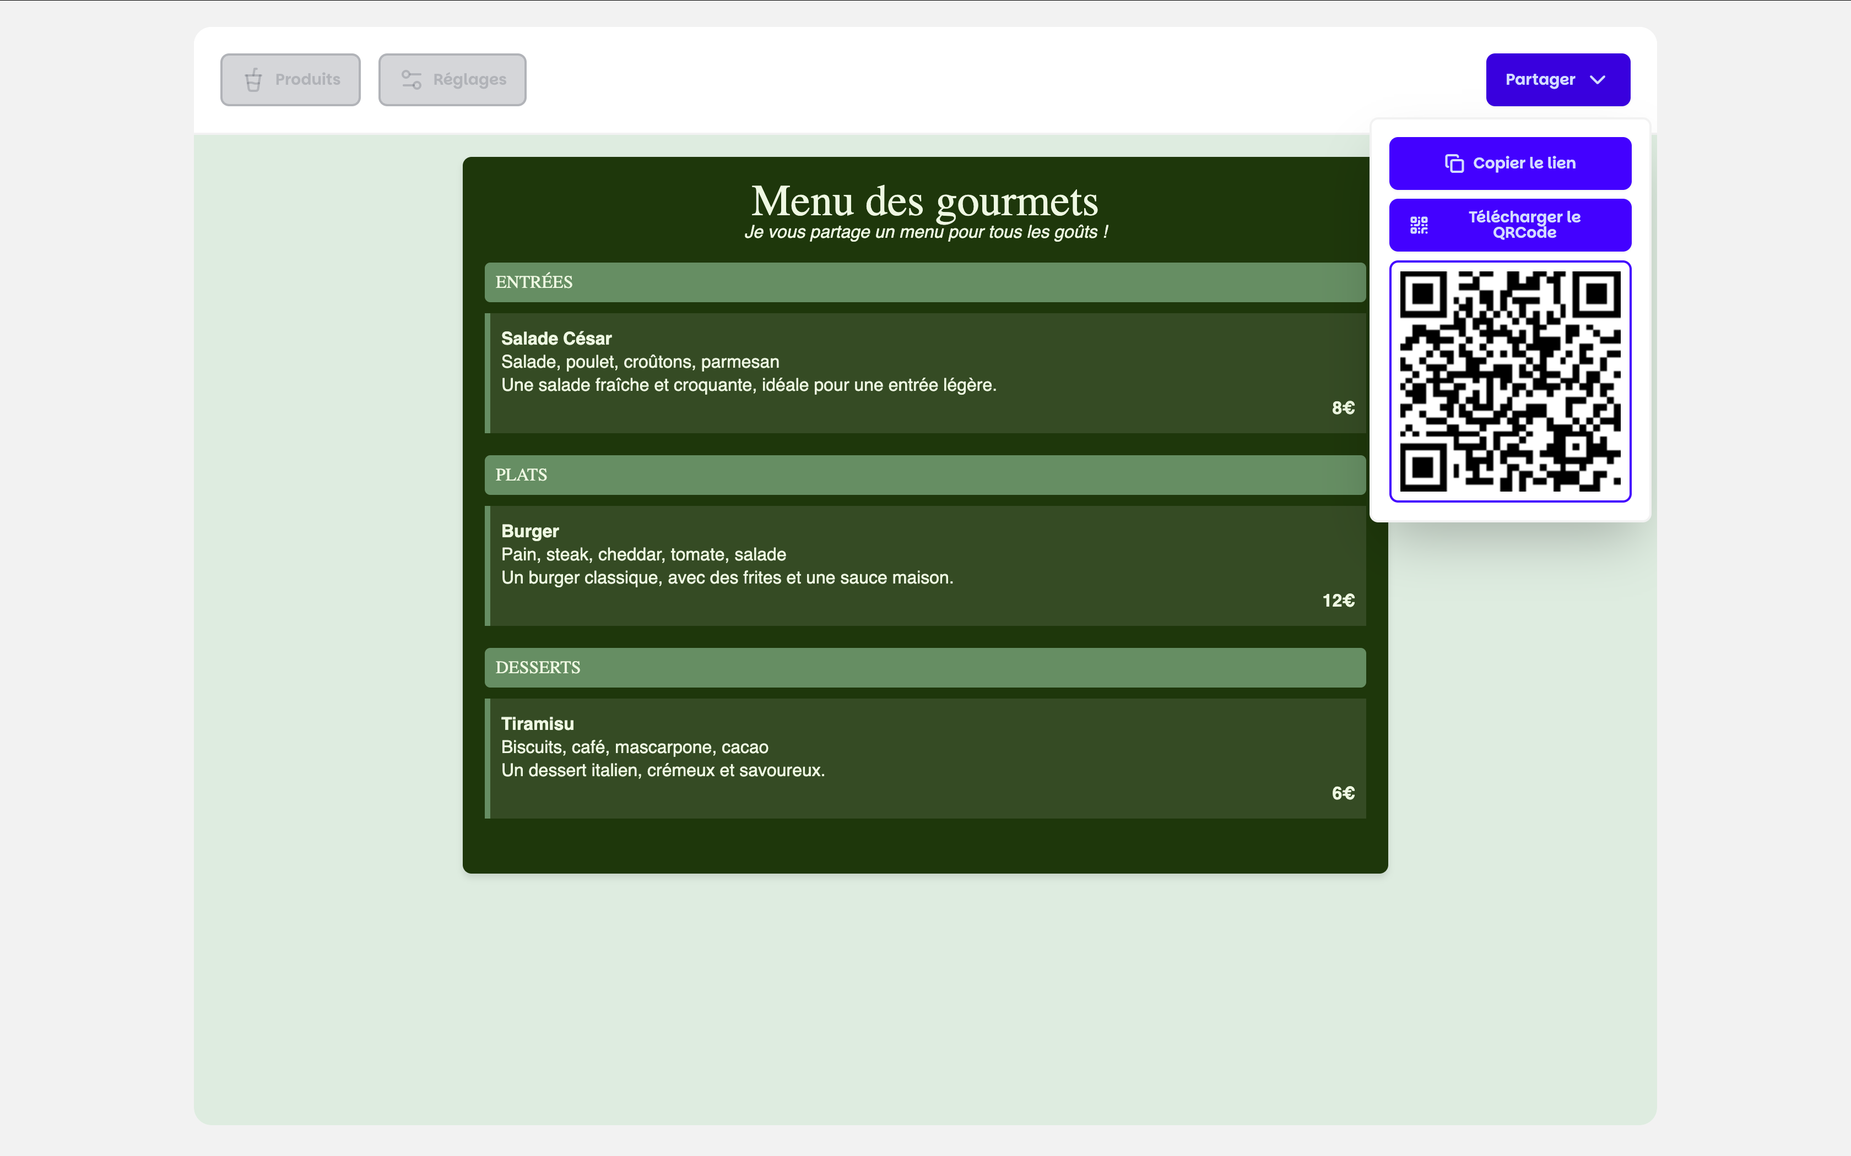
Task: Click description Une salade fraîche et croquante
Action: tap(749, 385)
